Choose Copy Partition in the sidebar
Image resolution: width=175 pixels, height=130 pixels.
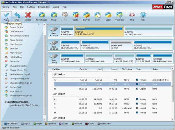pyautogui.click(x=16, y=44)
